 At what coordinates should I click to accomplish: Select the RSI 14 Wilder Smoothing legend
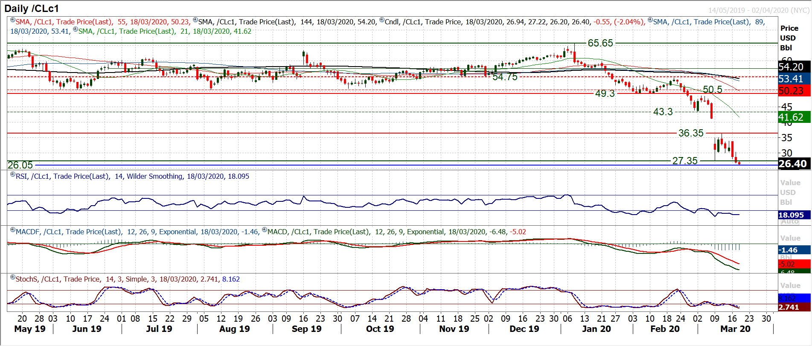132,176
